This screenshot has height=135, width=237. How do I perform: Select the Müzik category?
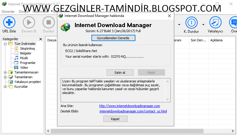[24, 58]
